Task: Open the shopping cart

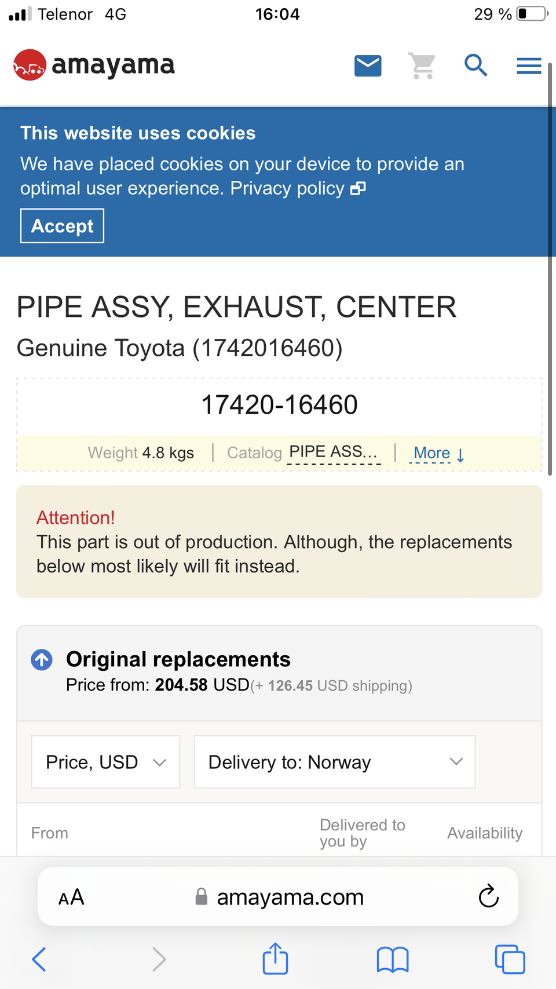Action: tap(422, 65)
